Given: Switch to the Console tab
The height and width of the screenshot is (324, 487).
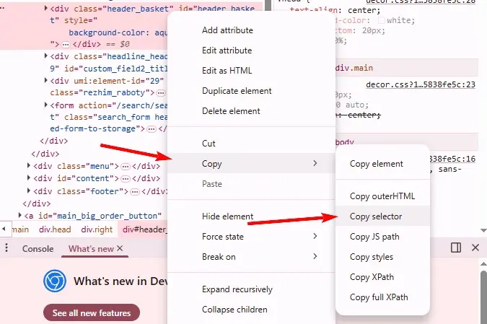Looking at the screenshot, I should pos(38,248).
